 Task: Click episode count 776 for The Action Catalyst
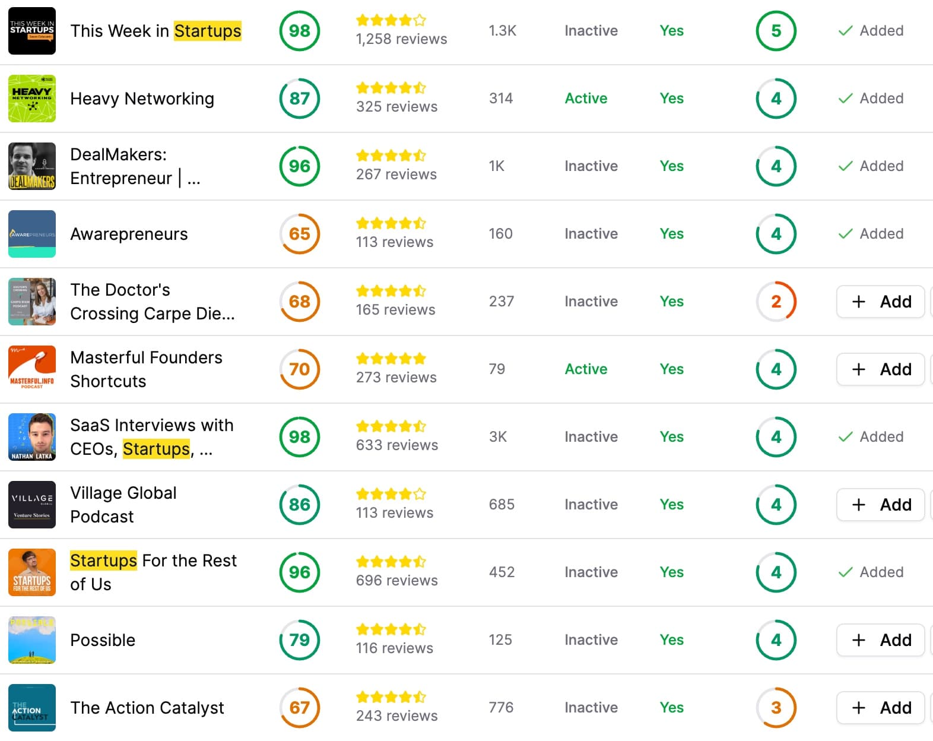click(502, 708)
